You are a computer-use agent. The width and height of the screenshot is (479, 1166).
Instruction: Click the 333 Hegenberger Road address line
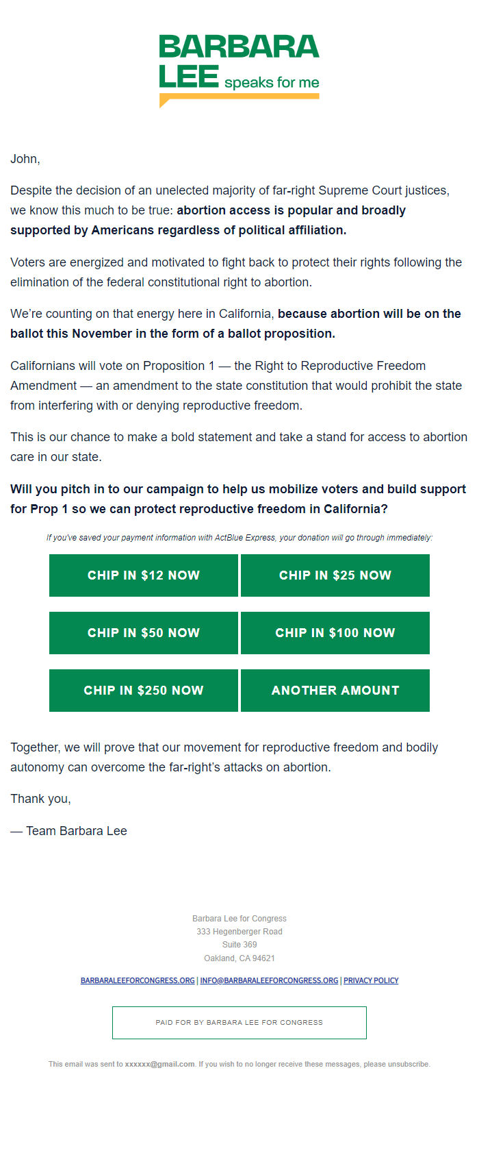click(x=239, y=932)
